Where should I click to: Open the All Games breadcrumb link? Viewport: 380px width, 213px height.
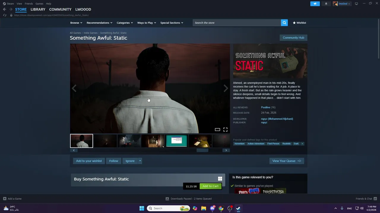coord(75,33)
